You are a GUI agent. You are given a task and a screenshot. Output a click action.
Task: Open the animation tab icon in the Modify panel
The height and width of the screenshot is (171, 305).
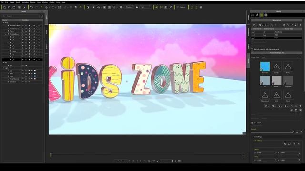[257, 15]
